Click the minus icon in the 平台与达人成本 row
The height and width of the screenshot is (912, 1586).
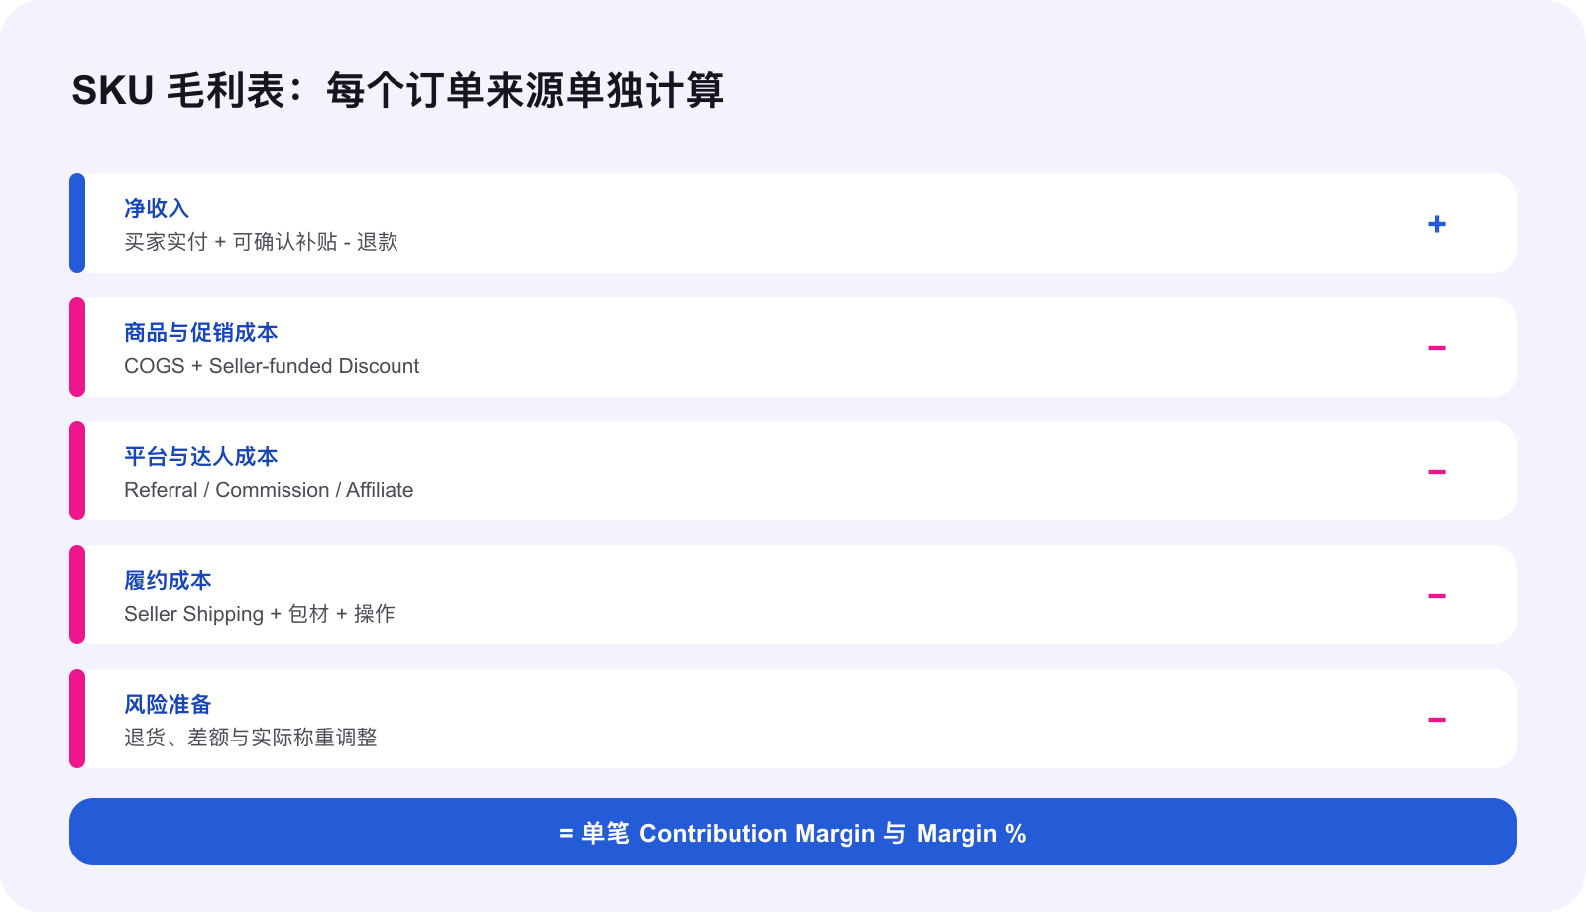click(x=1437, y=472)
